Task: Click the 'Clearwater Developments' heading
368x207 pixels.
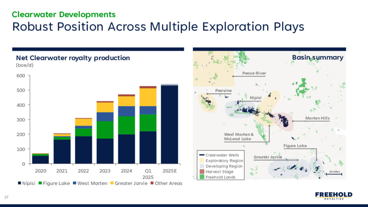Action: (63, 14)
